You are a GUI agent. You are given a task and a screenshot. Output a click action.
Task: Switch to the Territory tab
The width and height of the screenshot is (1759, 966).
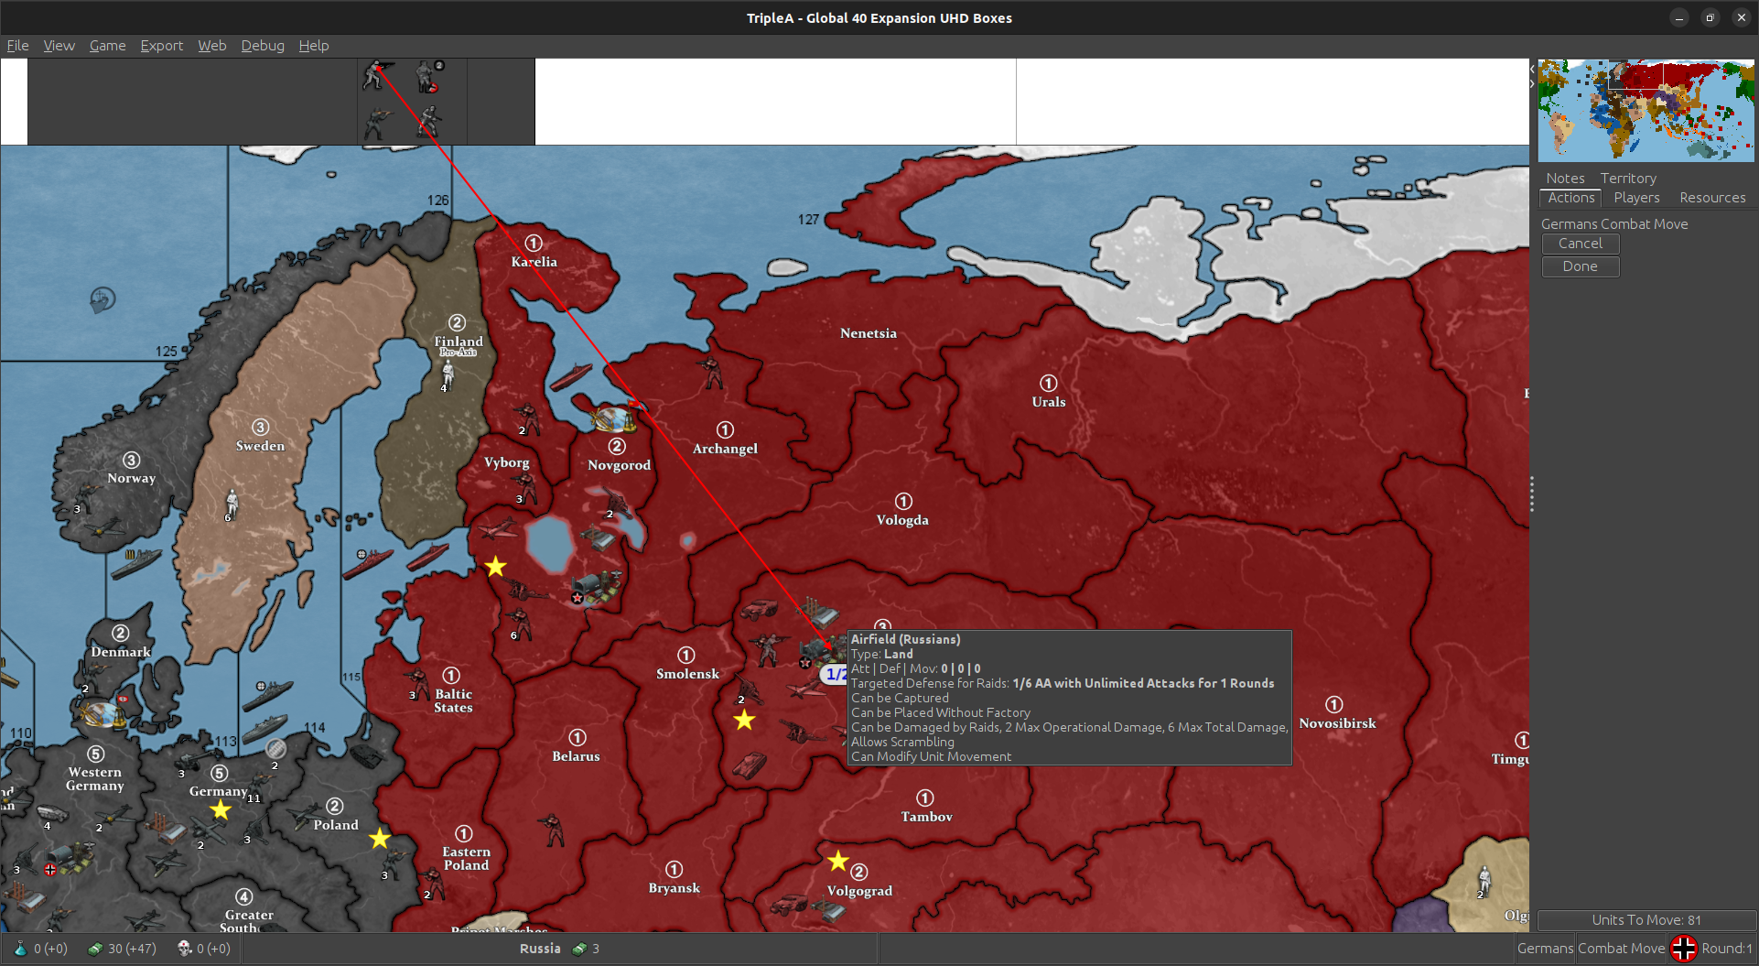[x=1628, y=179]
